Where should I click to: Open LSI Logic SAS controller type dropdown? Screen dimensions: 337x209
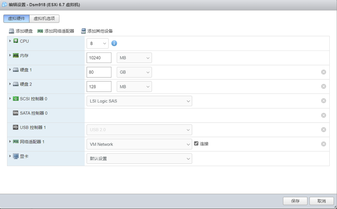[x=139, y=101]
